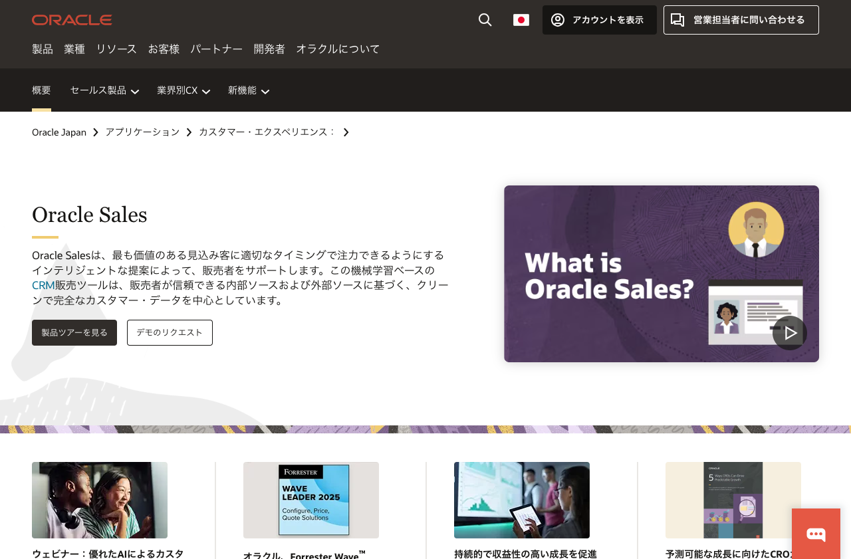Play the What is Oracle Sales video

[x=789, y=332]
